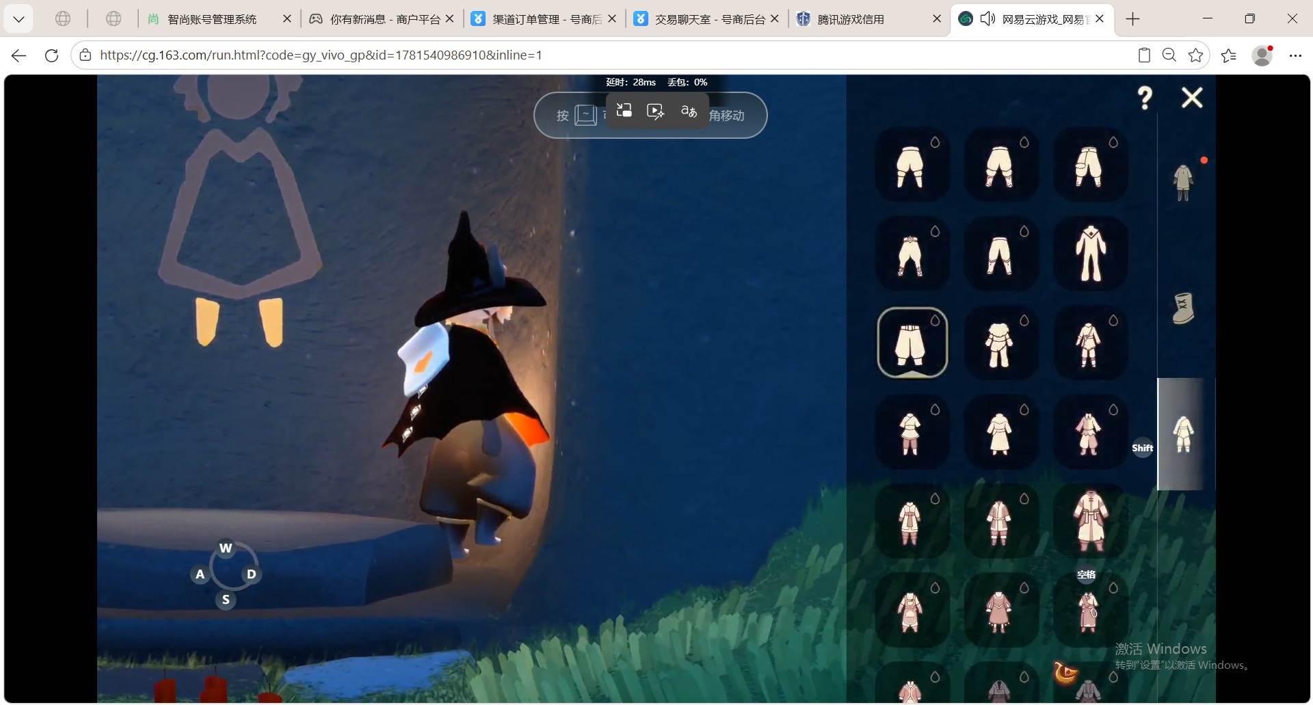This screenshot has width=1313, height=705.
Task: Switch to the 智尚账号管理系统 tab
Action: click(x=212, y=19)
